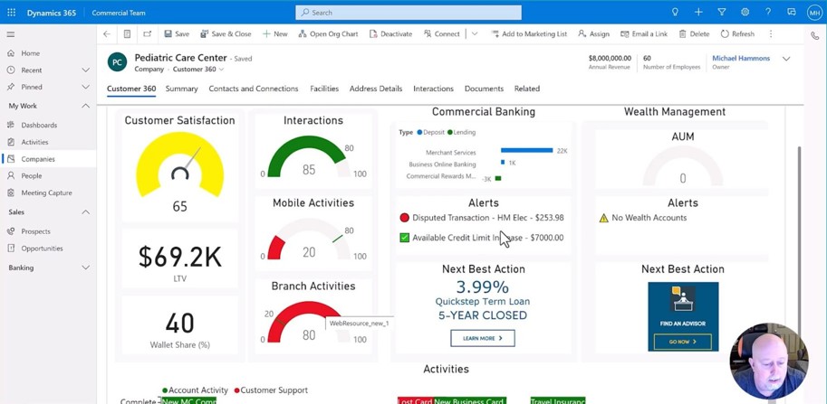Switch to the Interactions tab
Viewport: 827px width, 404px height.
pos(433,89)
